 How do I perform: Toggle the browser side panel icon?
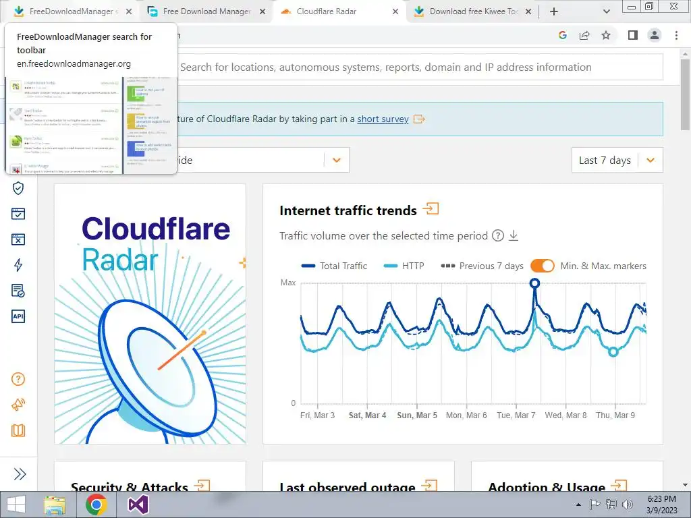click(633, 35)
